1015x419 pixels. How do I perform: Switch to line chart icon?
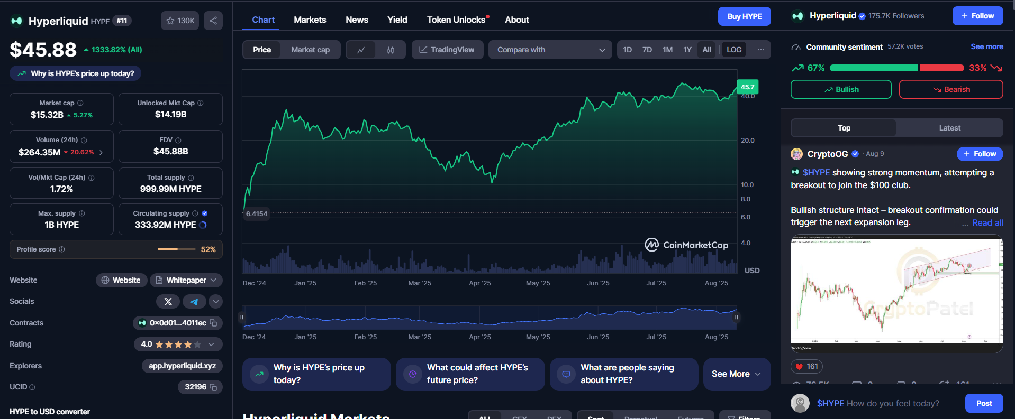click(361, 50)
